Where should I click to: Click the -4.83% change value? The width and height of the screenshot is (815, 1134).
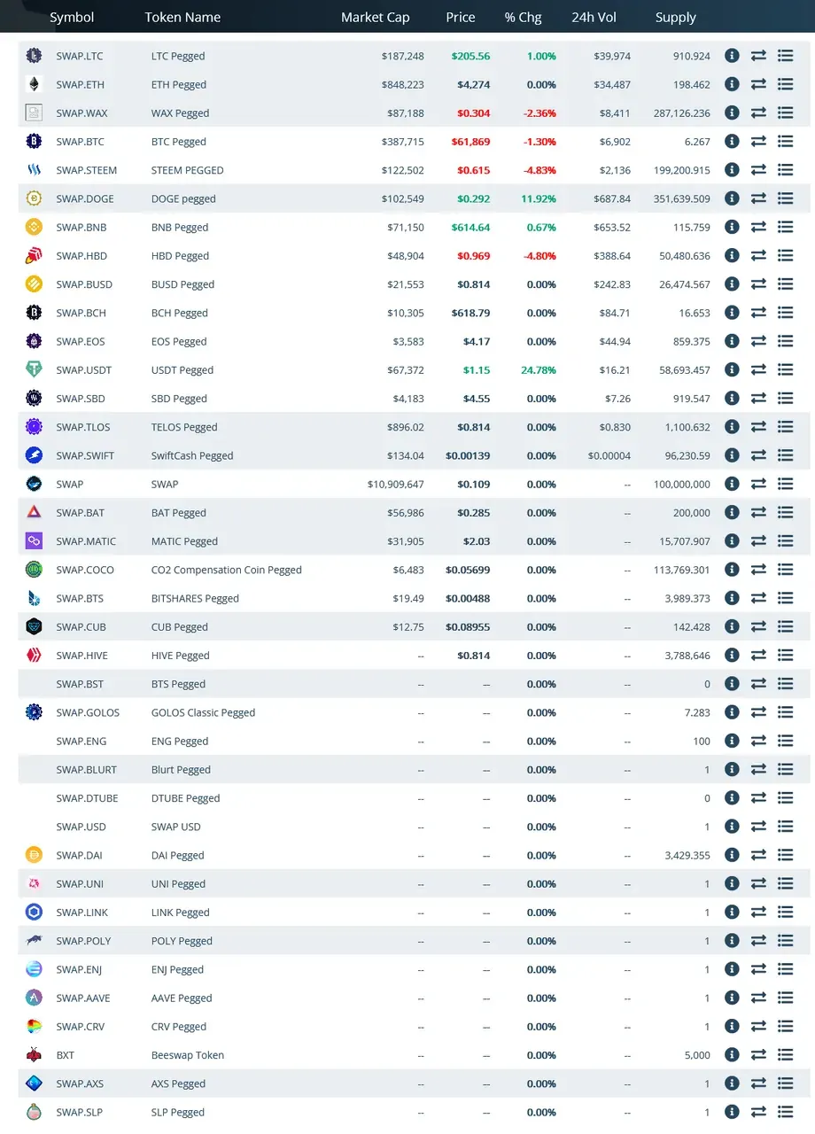539,170
